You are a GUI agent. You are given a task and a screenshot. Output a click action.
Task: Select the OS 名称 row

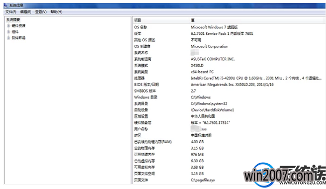[228, 27]
